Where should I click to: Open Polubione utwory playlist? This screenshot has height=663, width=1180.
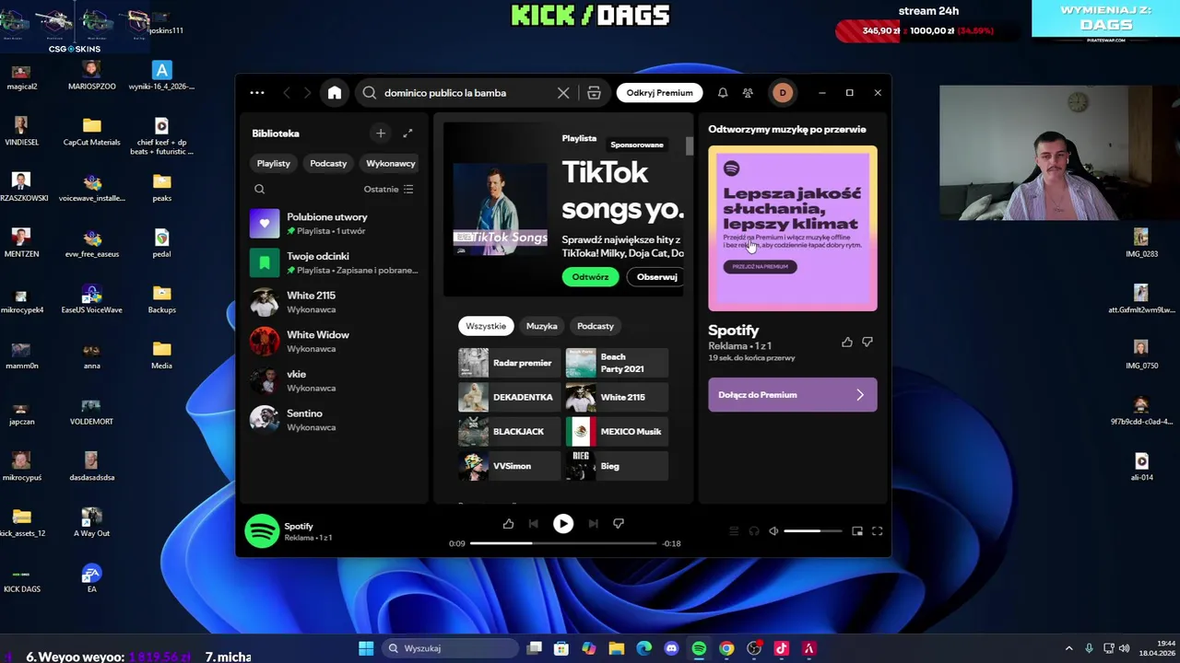(335, 224)
